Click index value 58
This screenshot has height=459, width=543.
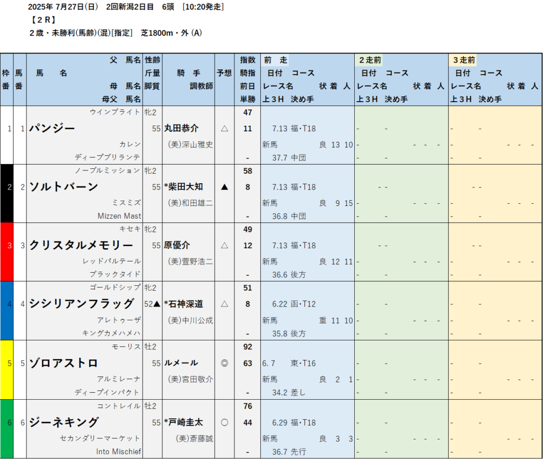[x=248, y=171]
